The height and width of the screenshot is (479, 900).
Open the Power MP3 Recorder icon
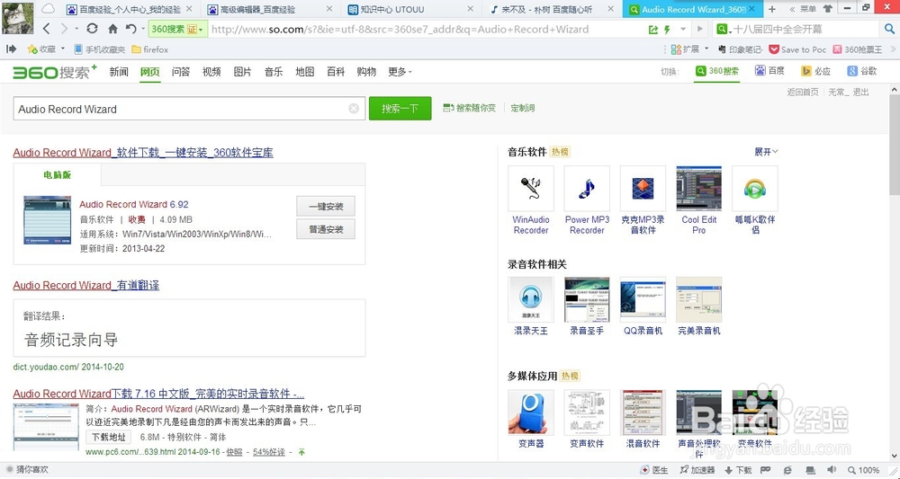click(x=587, y=189)
